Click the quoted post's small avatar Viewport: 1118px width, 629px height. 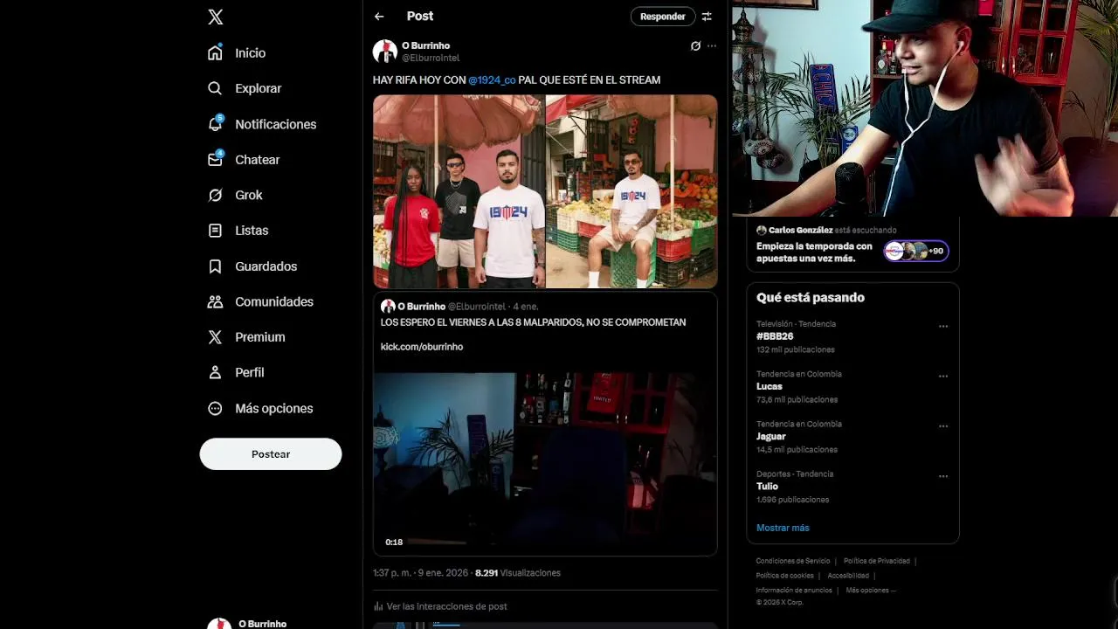point(388,307)
